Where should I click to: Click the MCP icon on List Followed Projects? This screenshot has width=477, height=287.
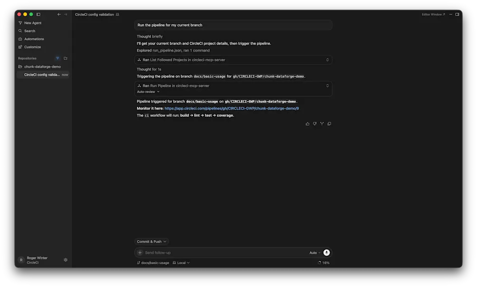[x=139, y=60]
